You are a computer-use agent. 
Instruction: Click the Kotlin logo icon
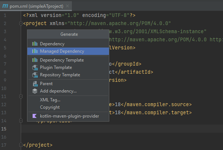34,116
